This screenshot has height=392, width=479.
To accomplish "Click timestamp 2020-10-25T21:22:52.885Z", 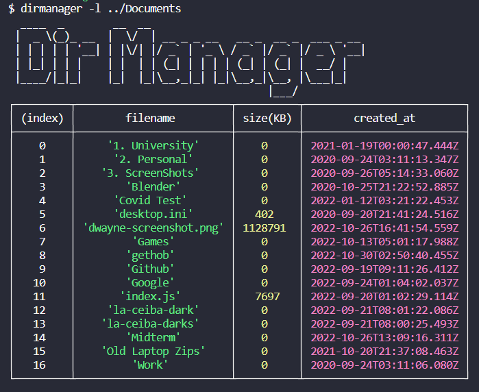I will [x=384, y=186].
